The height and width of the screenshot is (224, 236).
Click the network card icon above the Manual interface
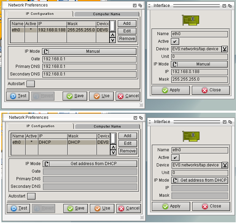(x=189, y=20)
